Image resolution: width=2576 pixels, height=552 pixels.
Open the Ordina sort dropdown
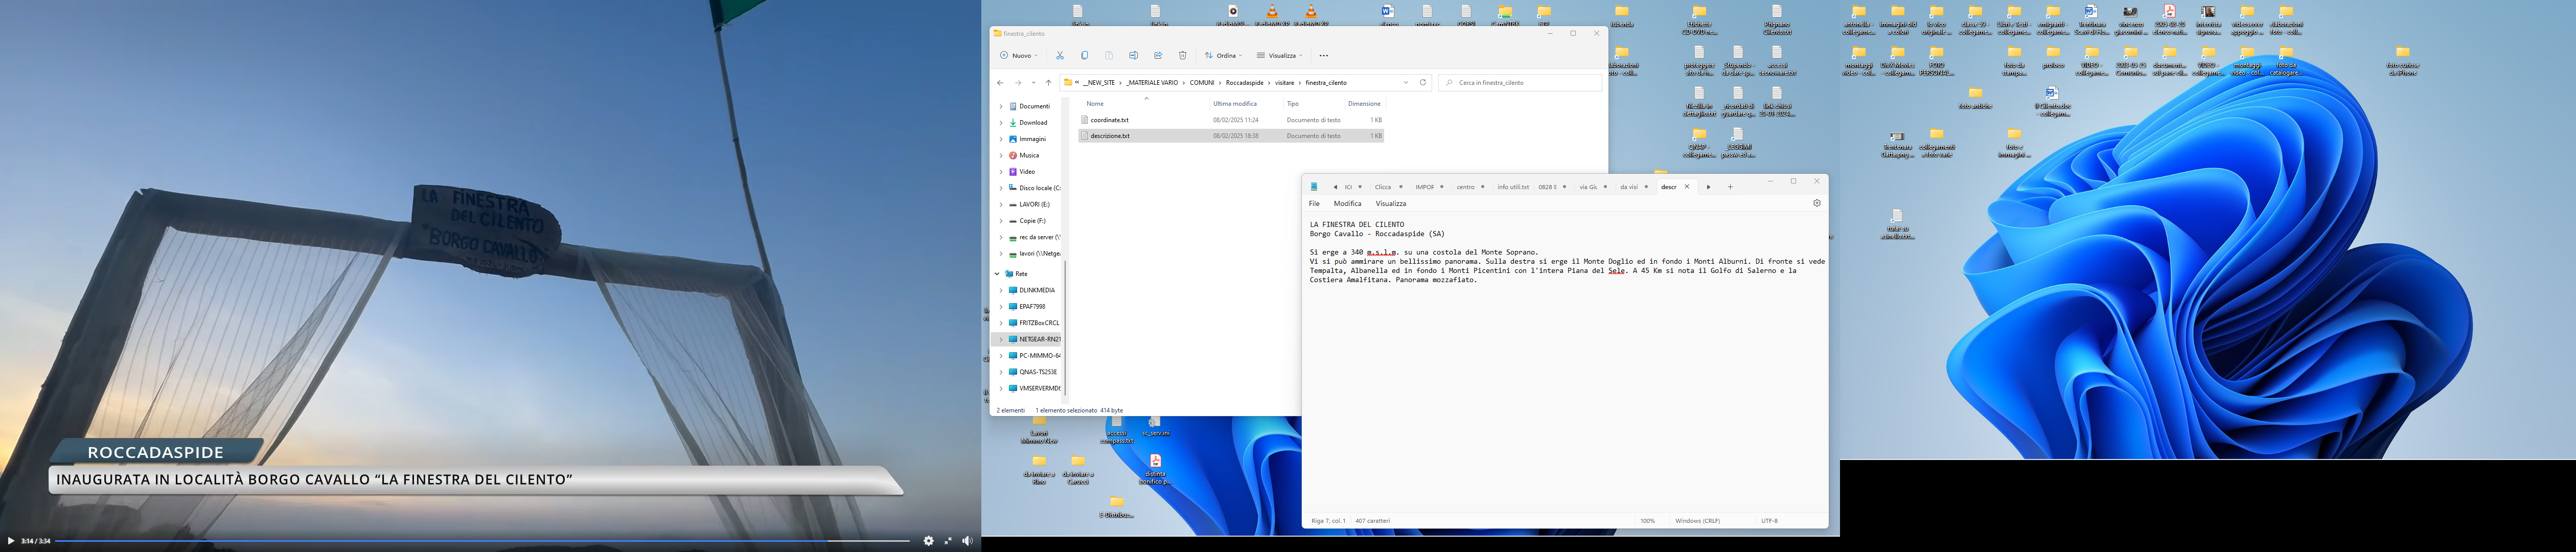click(1222, 56)
